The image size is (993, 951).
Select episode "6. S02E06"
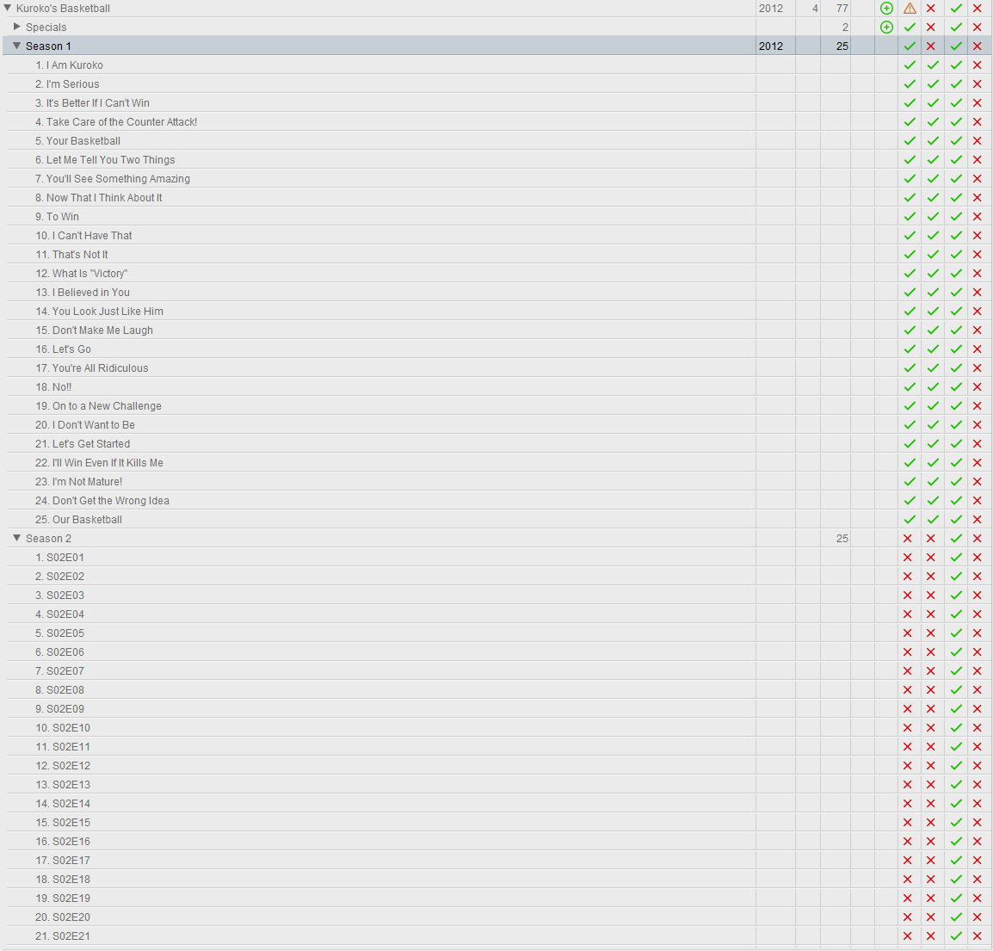[x=59, y=652]
